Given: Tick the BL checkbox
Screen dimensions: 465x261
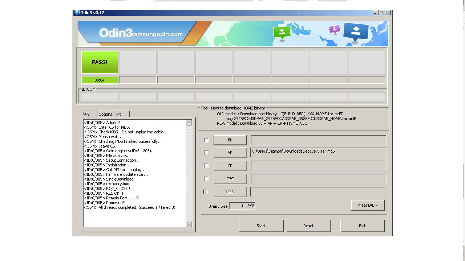Looking at the screenshot, I should click(x=206, y=140).
